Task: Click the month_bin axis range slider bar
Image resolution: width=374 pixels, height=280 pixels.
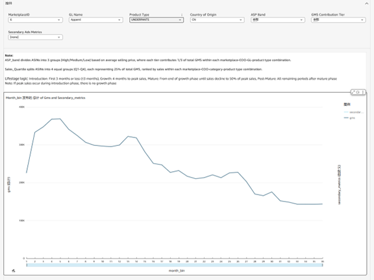Action: coord(175,265)
